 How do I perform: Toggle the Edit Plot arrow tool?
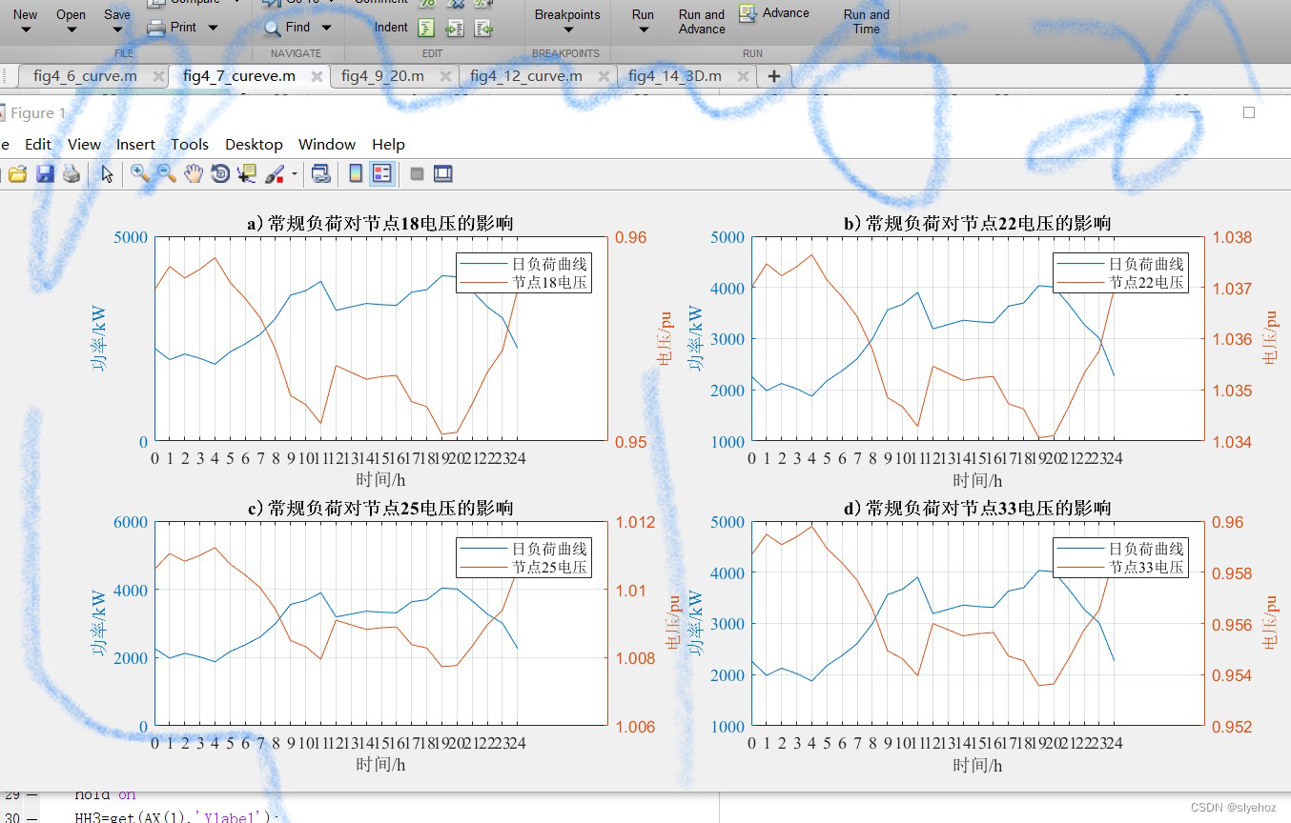pyautogui.click(x=107, y=173)
